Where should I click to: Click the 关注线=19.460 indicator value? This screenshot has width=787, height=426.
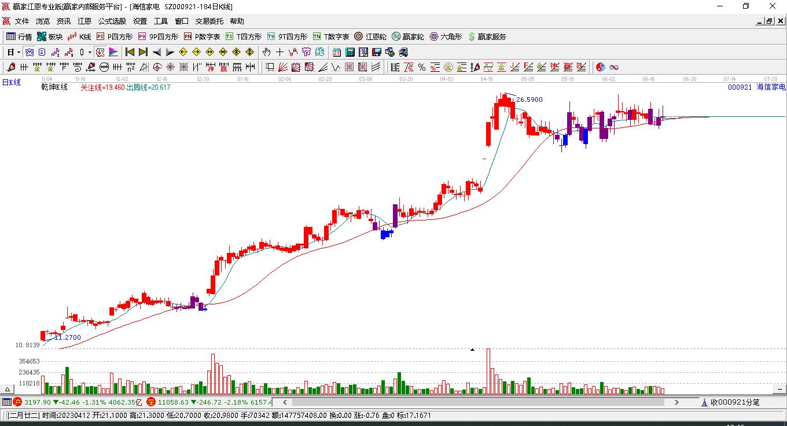tap(102, 87)
